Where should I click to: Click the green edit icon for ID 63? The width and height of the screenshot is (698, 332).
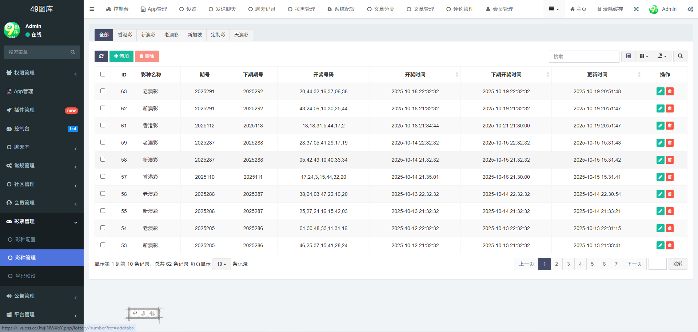660,91
